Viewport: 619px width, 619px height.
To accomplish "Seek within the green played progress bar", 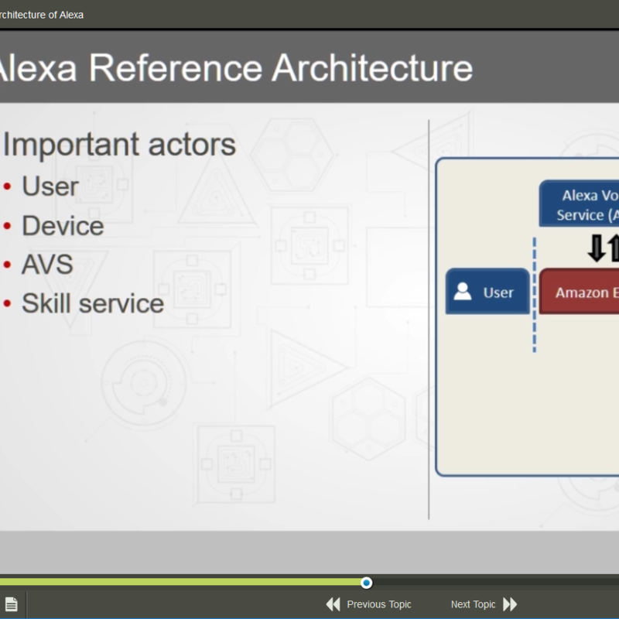I will point(180,582).
